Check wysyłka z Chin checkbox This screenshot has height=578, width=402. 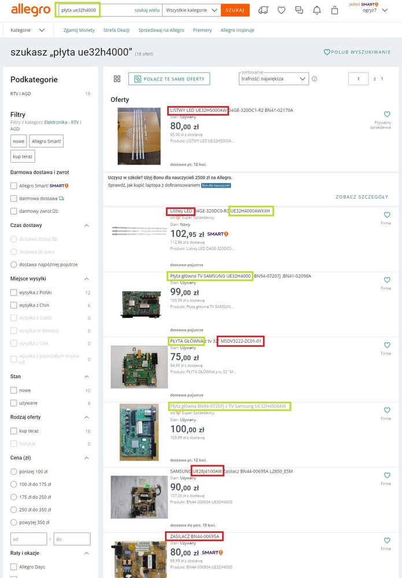click(14, 305)
